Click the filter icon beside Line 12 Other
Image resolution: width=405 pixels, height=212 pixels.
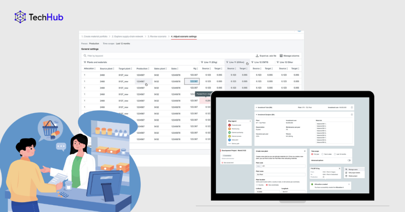coord(278,62)
